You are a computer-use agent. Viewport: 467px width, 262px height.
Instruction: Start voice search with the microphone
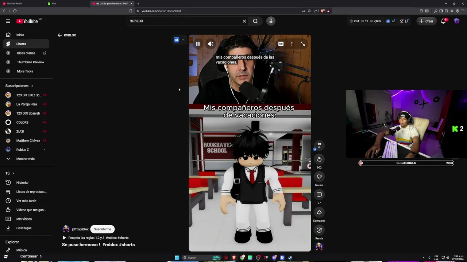271,21
